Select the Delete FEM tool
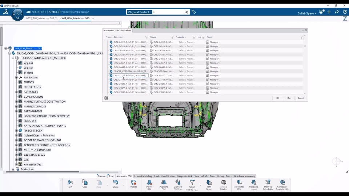Viewport: 349px width, 196px height. (x=149, y=183)
